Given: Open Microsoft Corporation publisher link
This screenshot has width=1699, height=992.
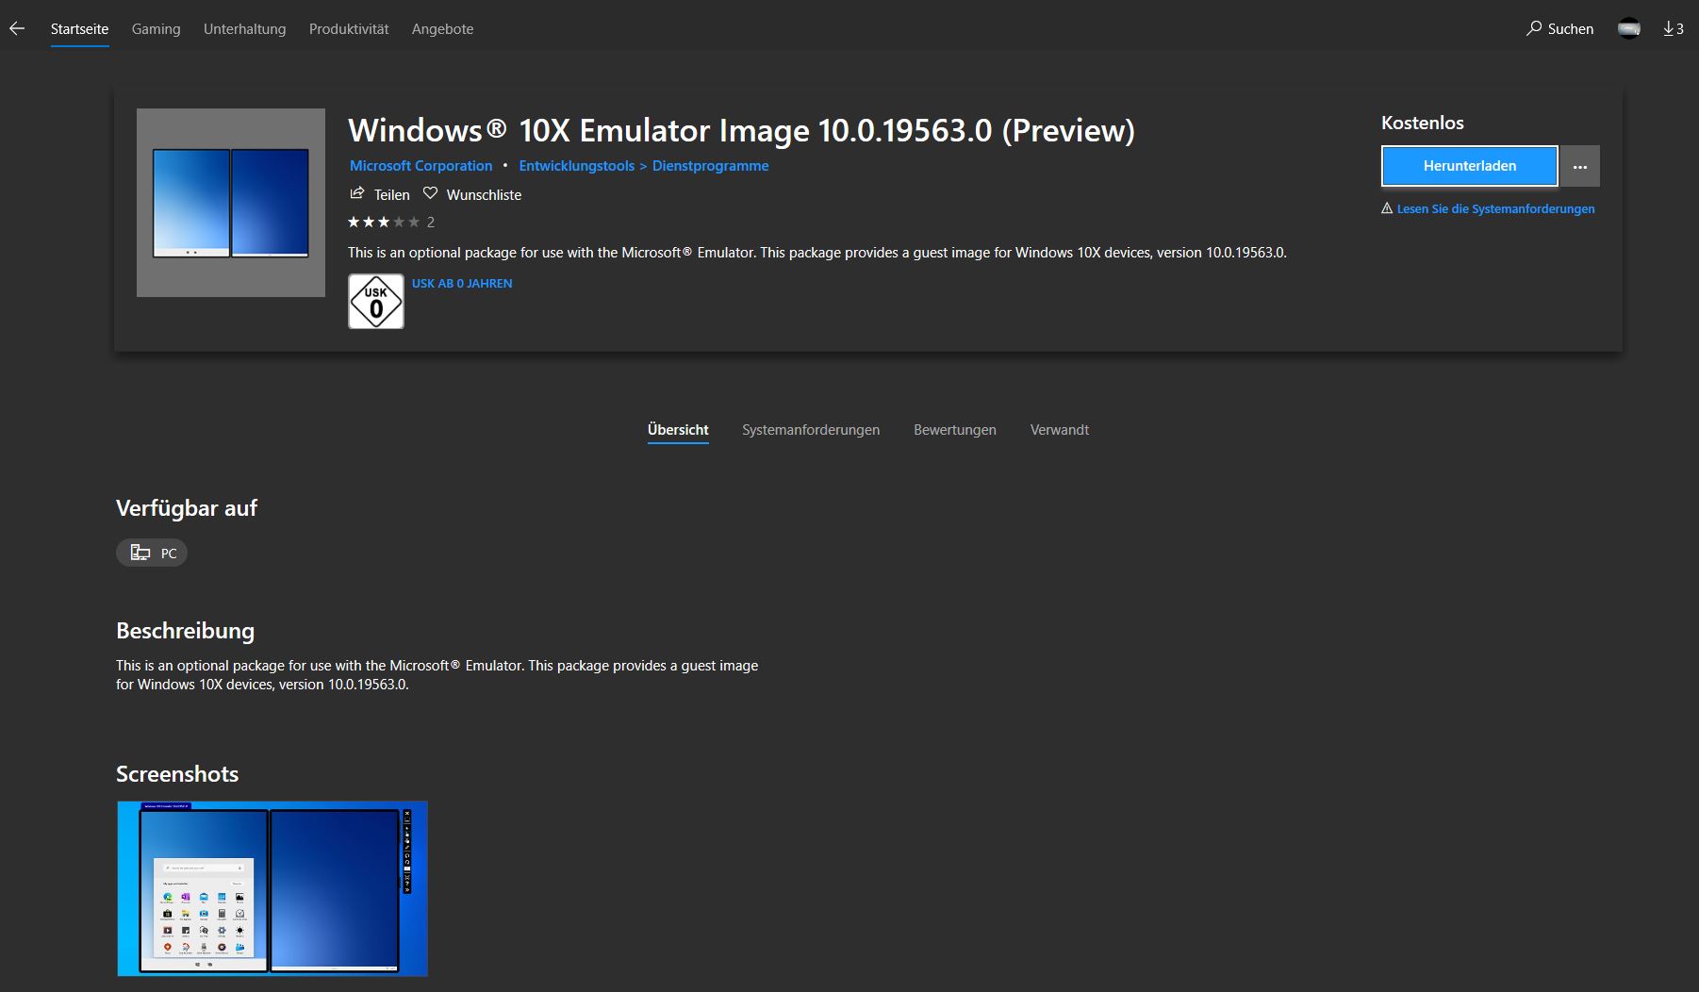Looking at the screenshot, I should point(421,166).
